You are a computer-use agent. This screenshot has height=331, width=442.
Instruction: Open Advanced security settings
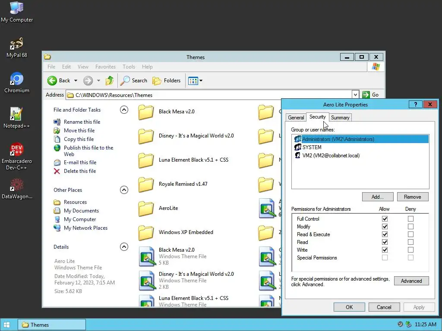coord(411,281)
